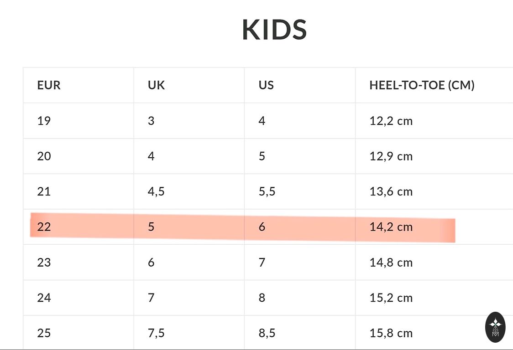Click EUR size 19 cell
Viewport: 513px width, 350px height.
[44, 121]
